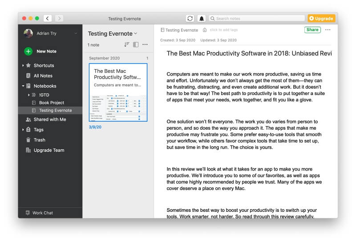This screenshot has height=242, width=356.
Task: Expand the Tags section arrow
Action: click(x=23, y=130)
